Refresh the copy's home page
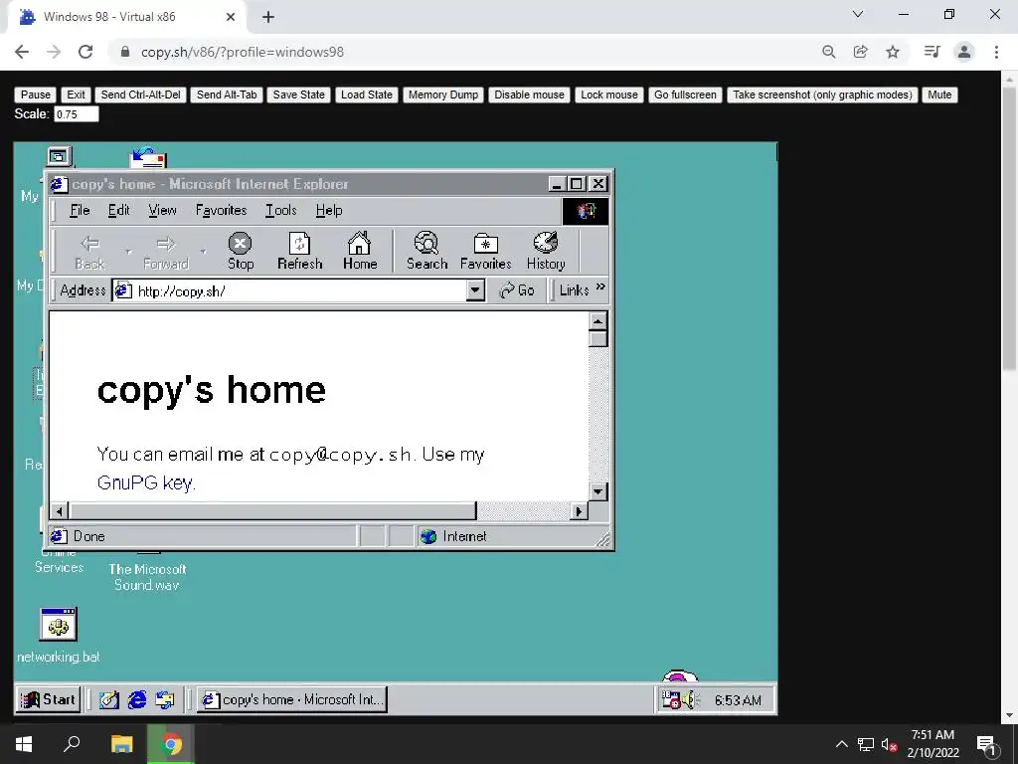 coord(299,252)
